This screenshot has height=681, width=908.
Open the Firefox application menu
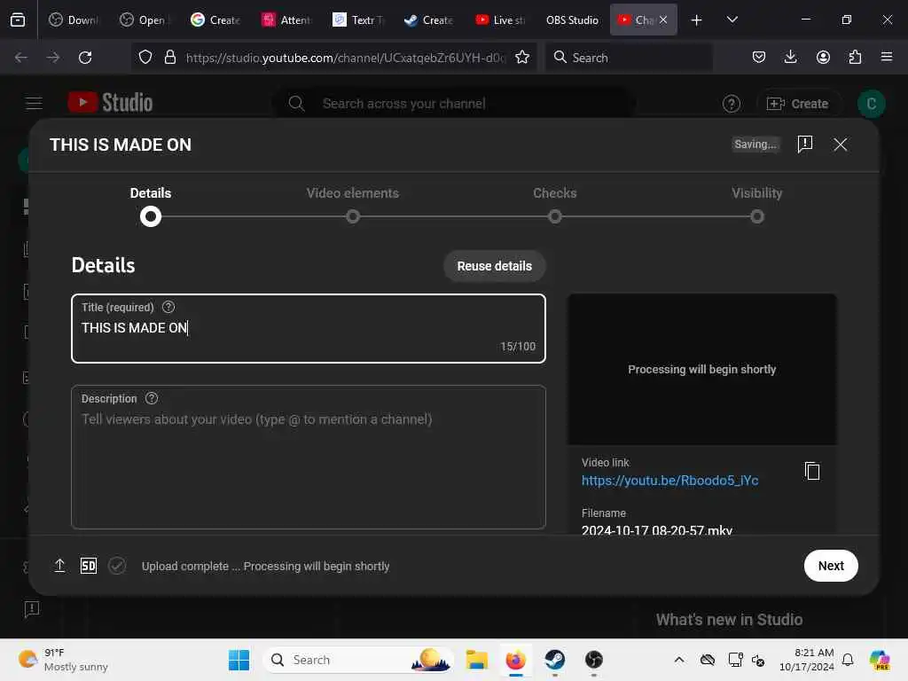(887, 57)
